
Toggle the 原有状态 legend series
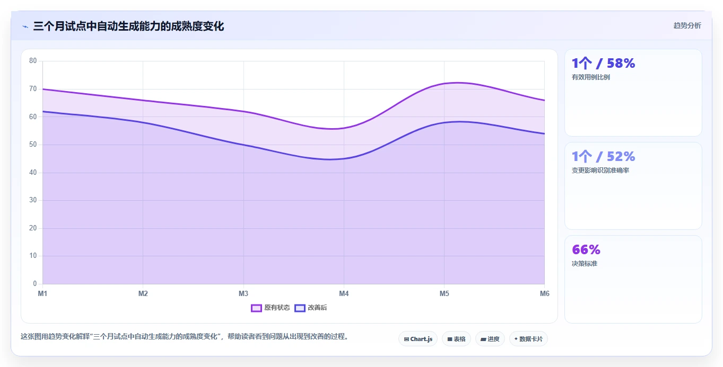271,308
